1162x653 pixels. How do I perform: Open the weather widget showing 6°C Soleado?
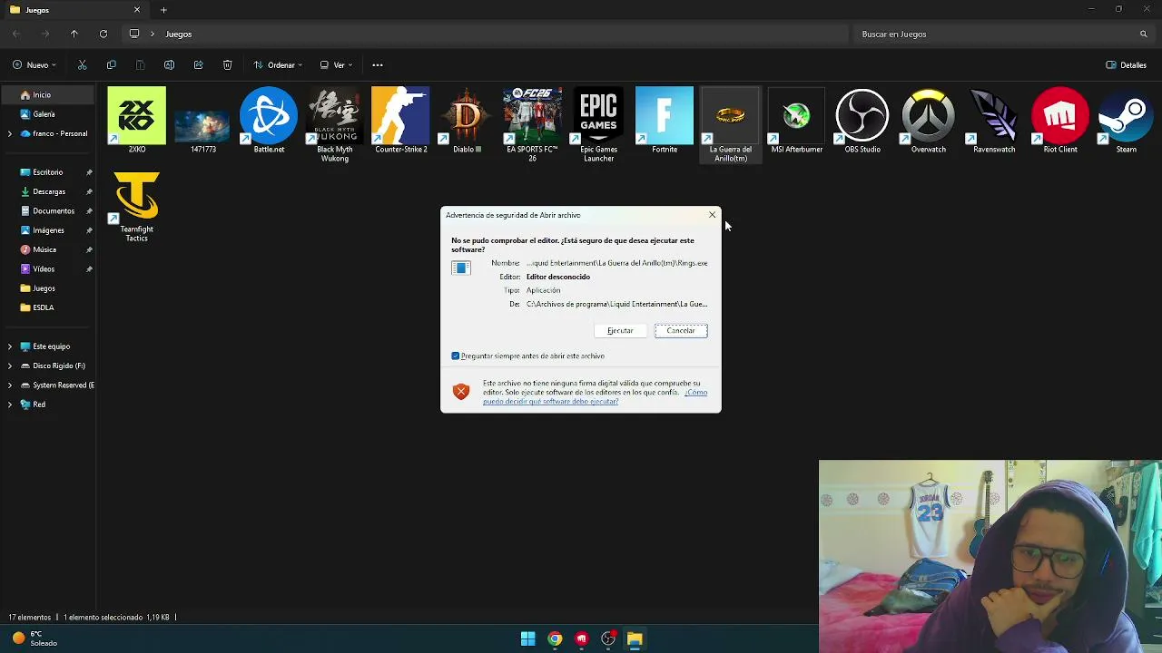tap(34, 638)
